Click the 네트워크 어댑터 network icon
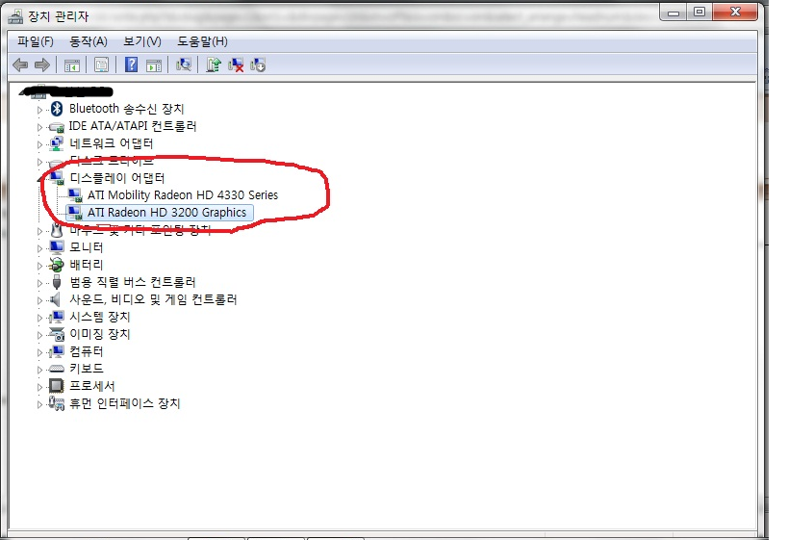 pyautogui.click(x=57, y=143)
